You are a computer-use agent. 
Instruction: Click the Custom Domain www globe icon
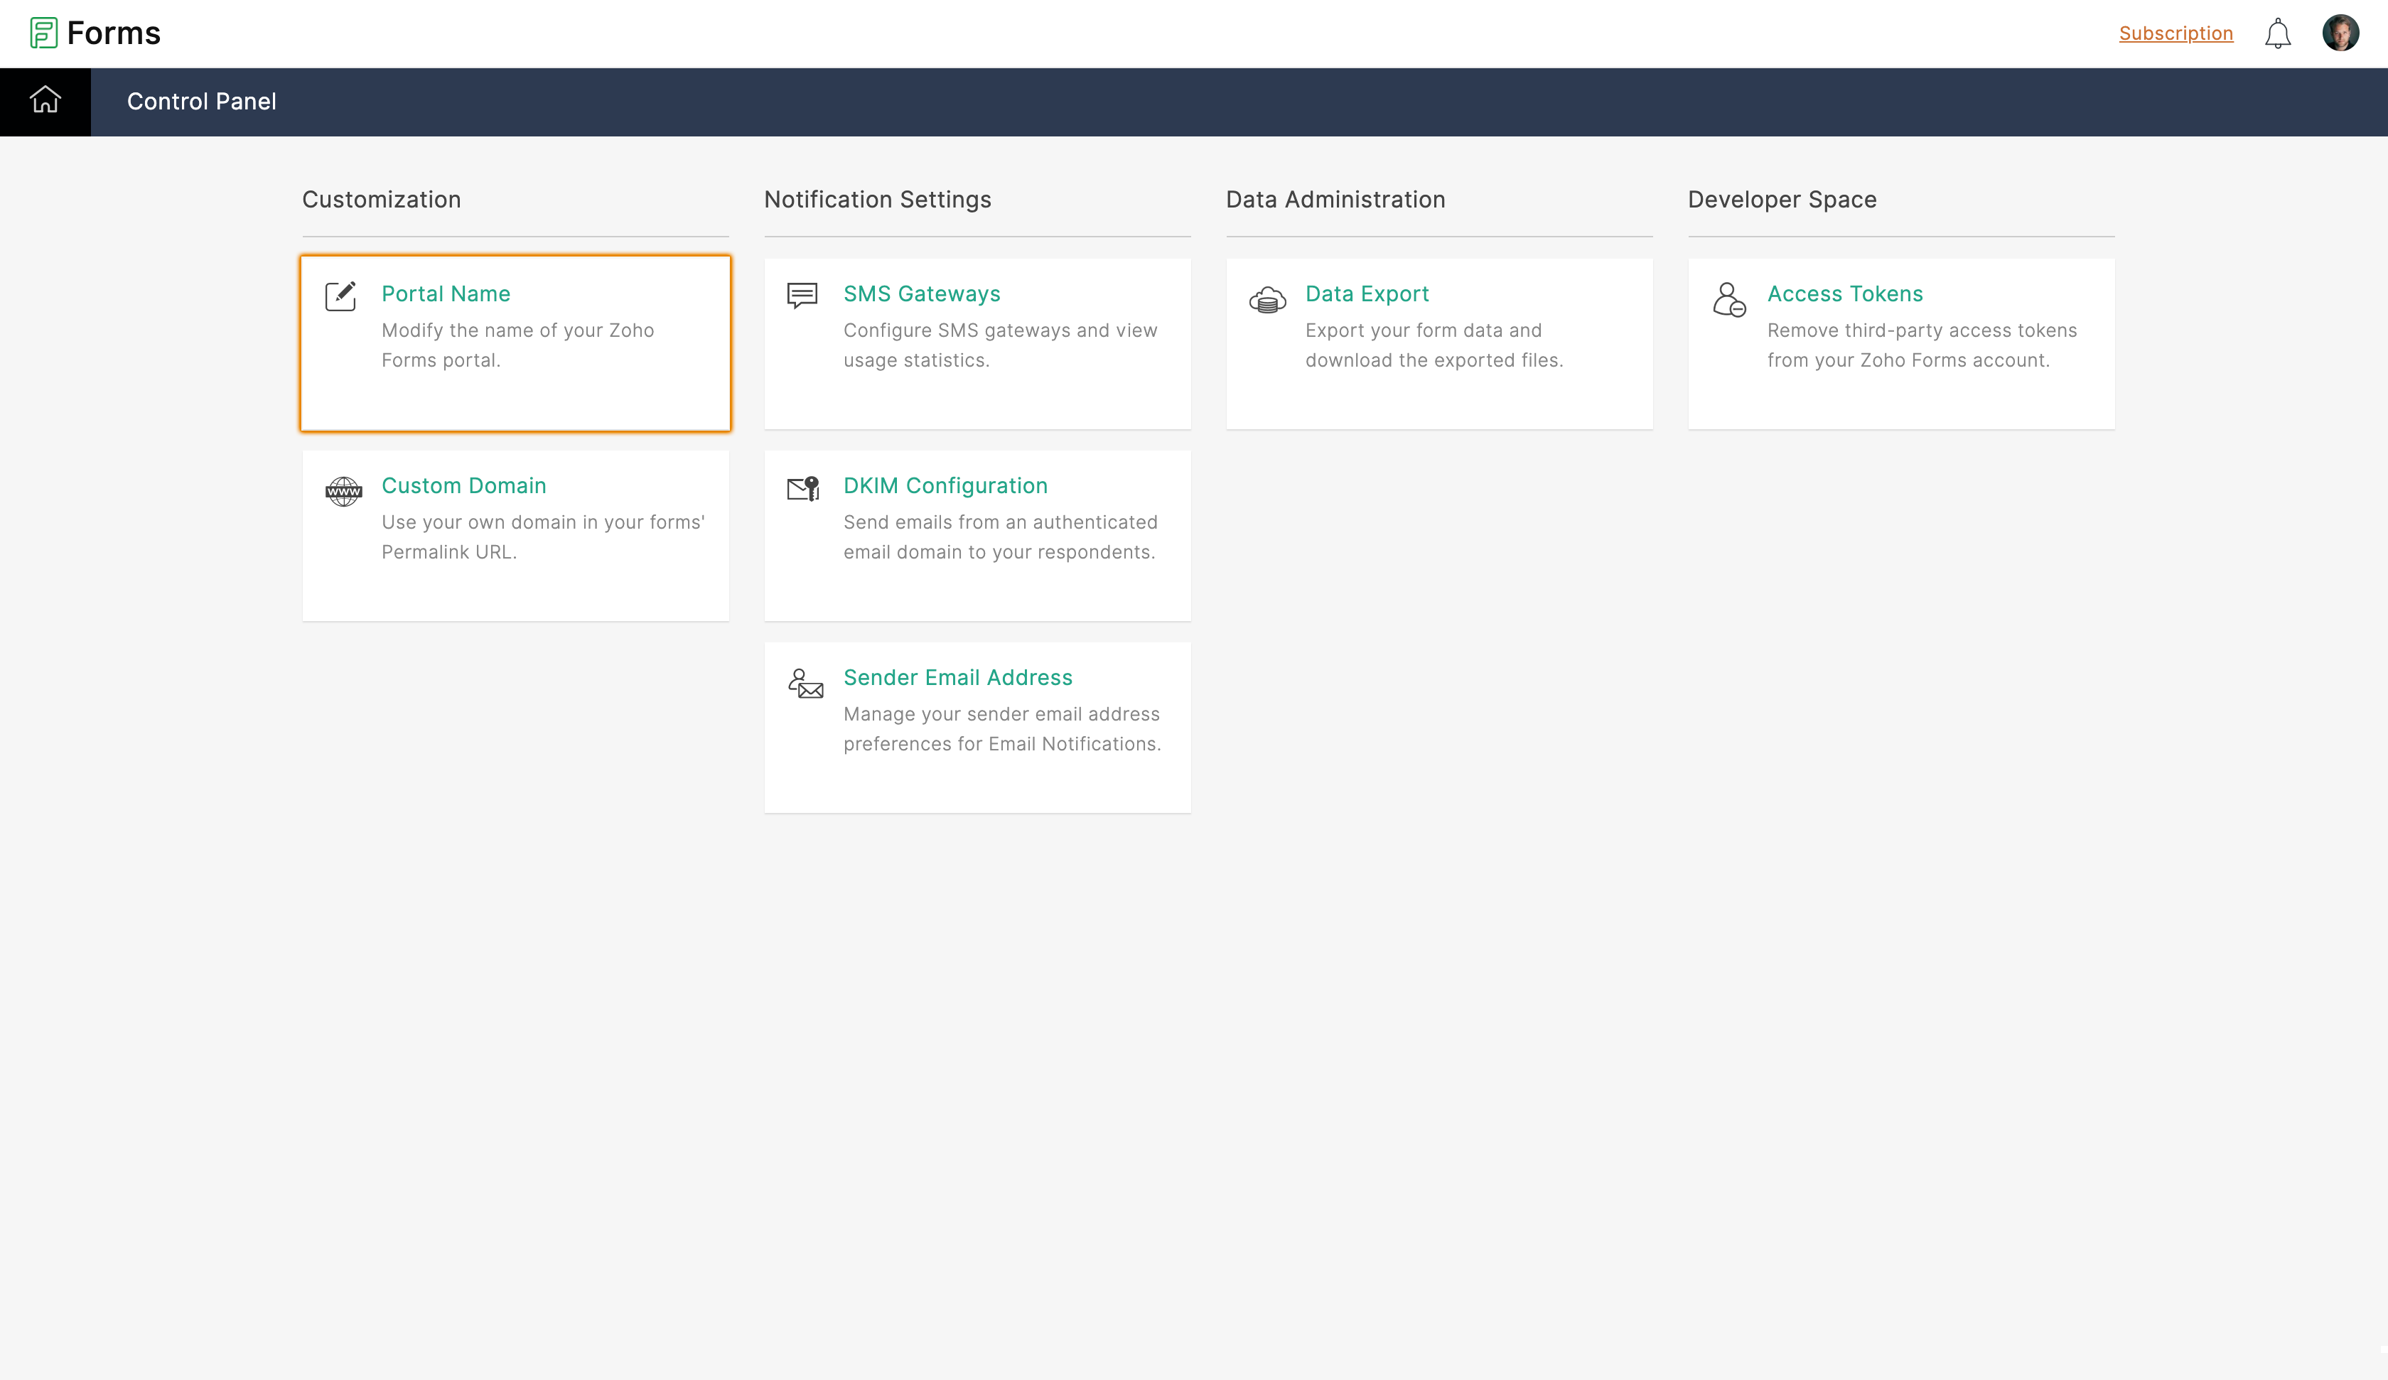(343, 491)
